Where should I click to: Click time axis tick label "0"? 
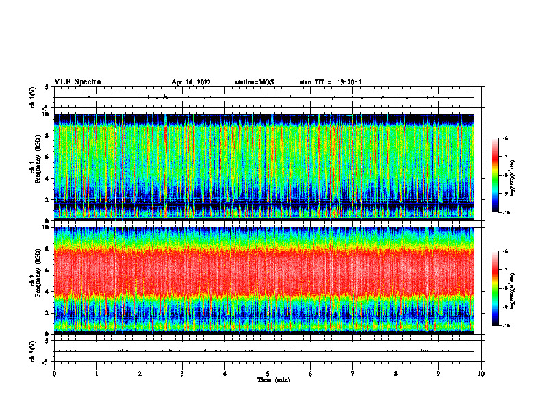coord(54,374)
